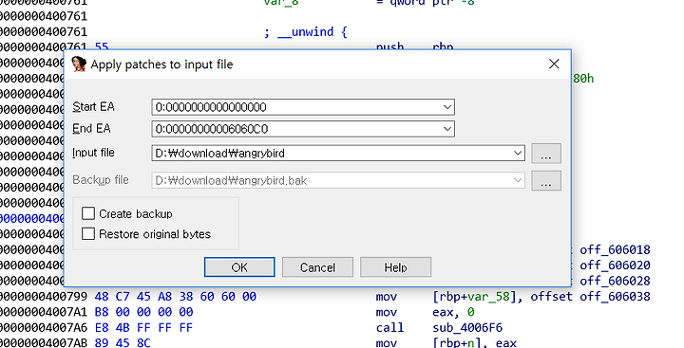This screenshot has width=684, height=348.
Task: Click the hex bytes 48 C7 45 A8 38 60 60 00
Action: click(x=176, y=297)
